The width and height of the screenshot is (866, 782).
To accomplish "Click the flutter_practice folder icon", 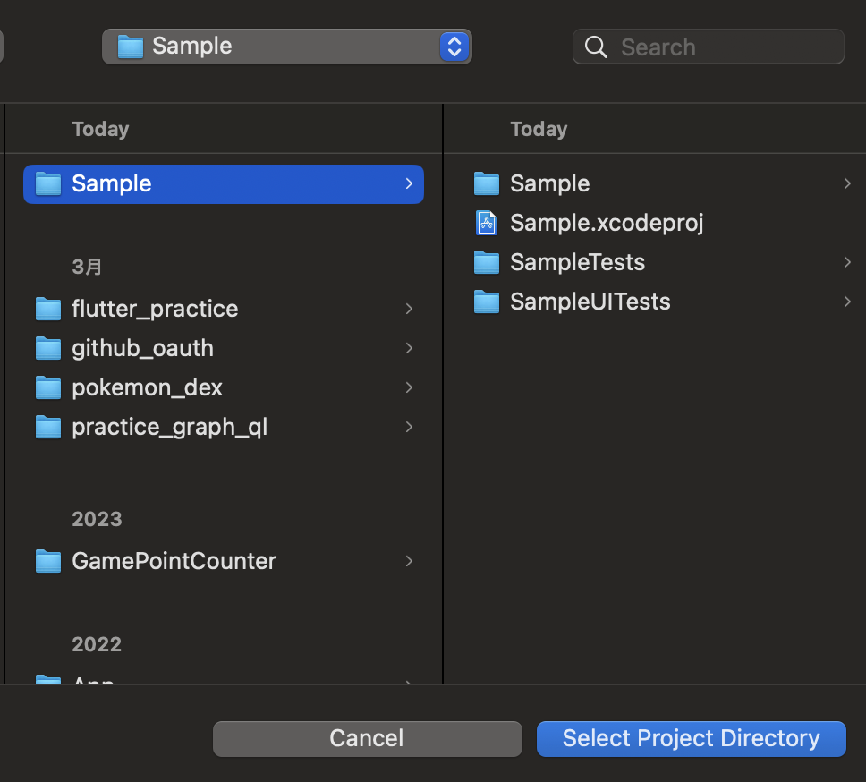I will pyautogui.click(x=47, y=309).
